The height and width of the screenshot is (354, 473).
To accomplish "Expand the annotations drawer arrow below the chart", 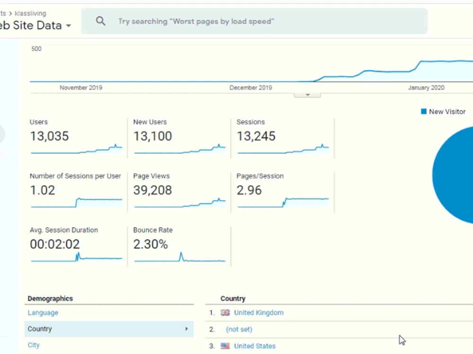I will point(307,95).
